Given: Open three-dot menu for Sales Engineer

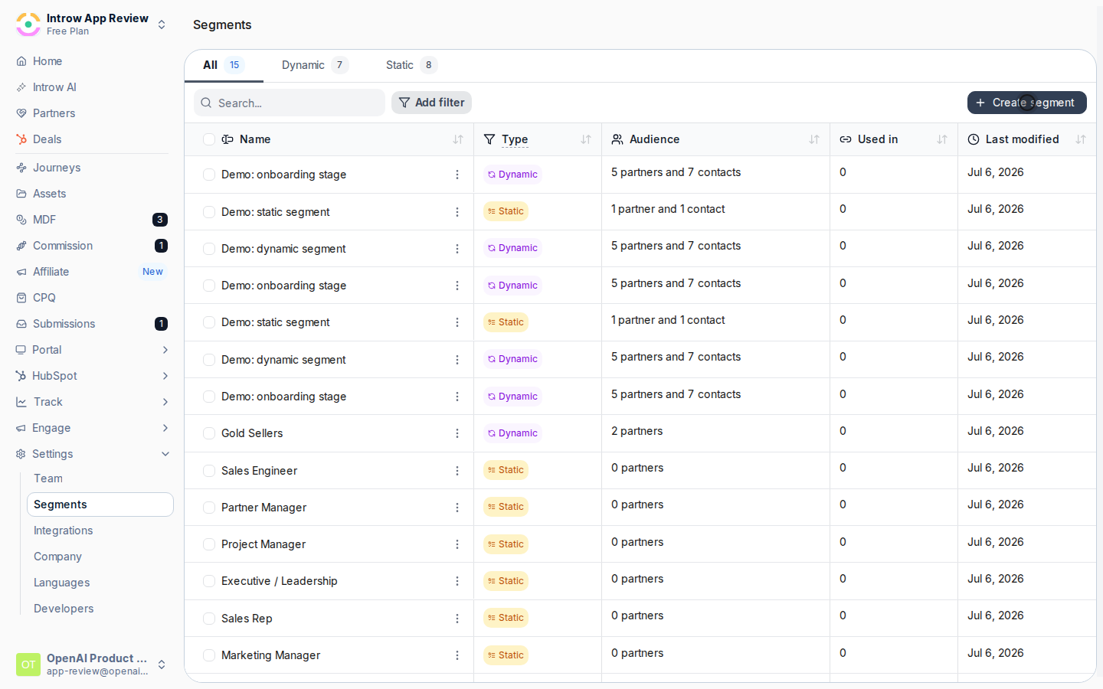Looking at the screenshot, I should pos(457,471).
